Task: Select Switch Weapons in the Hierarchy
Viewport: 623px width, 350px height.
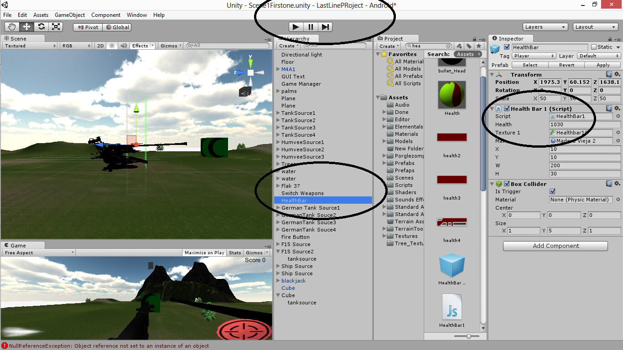Action: click(302, 193)
